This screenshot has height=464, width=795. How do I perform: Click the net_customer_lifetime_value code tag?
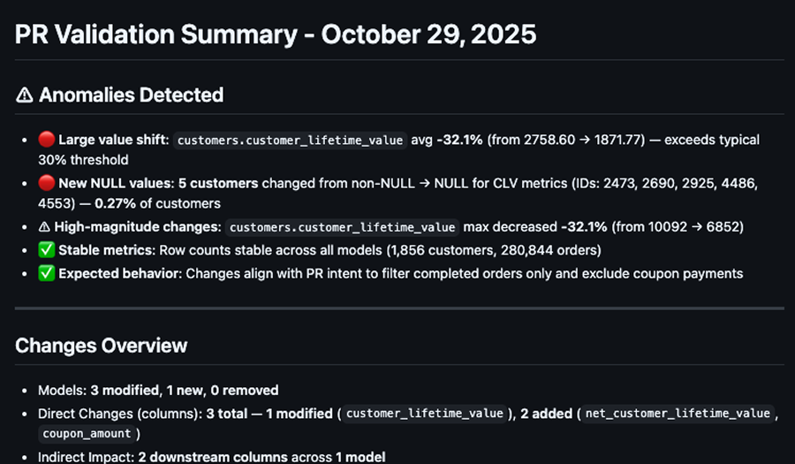click(x=677, y=413)
